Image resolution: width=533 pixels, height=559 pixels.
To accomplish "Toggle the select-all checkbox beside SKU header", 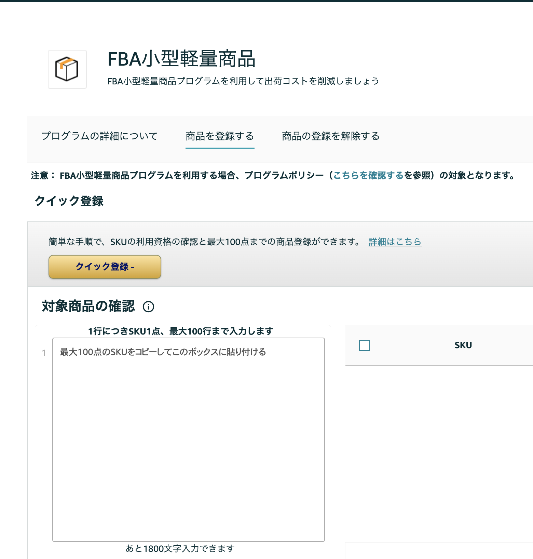I will click(365, 345).
